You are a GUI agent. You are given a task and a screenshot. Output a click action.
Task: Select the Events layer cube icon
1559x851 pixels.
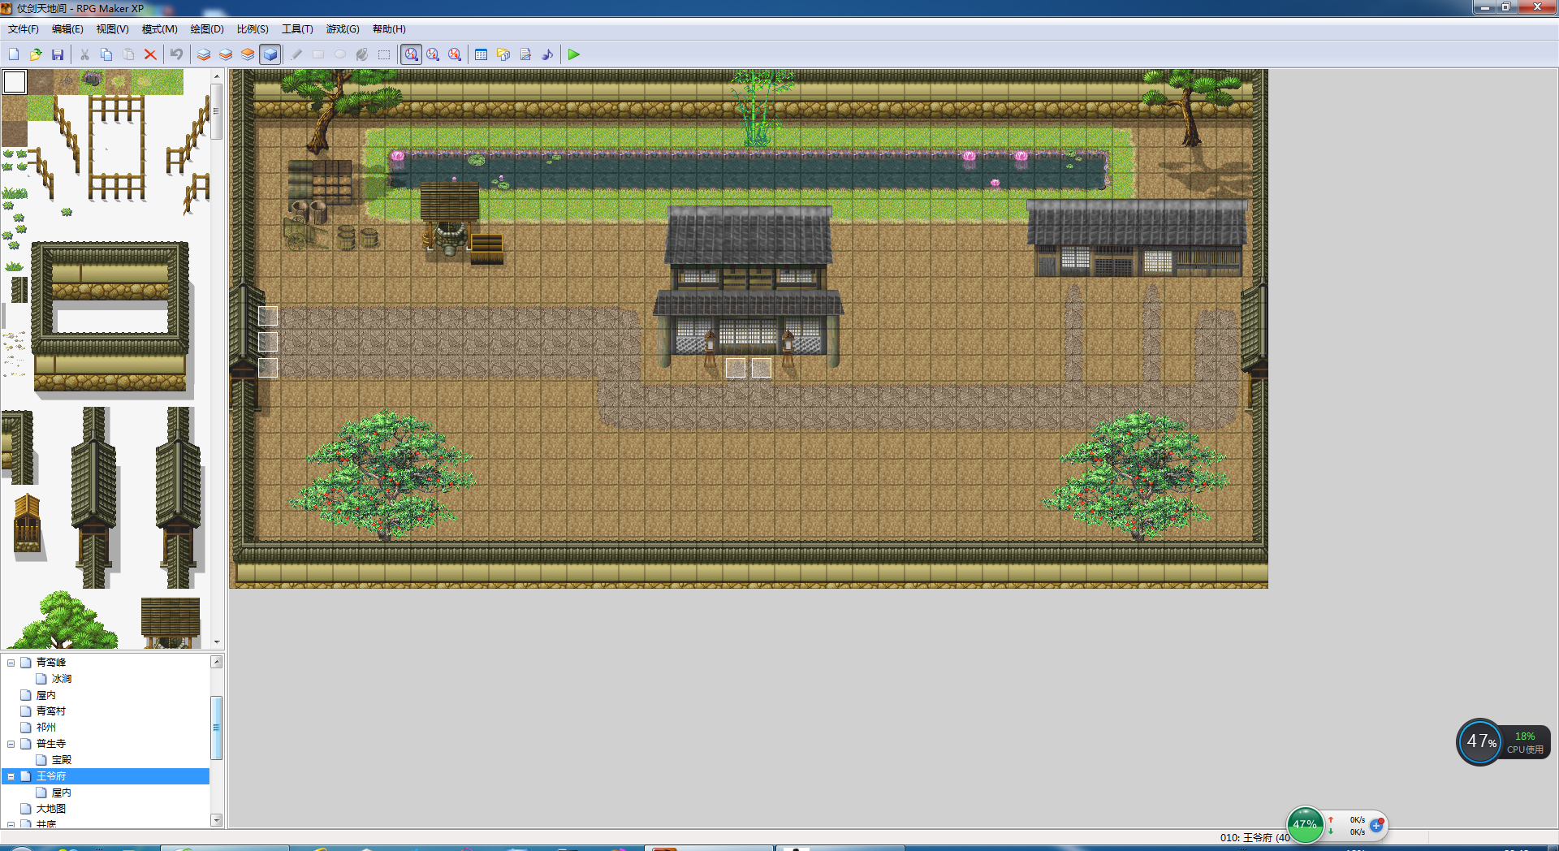pyautogui.click(x=270, y=54)
